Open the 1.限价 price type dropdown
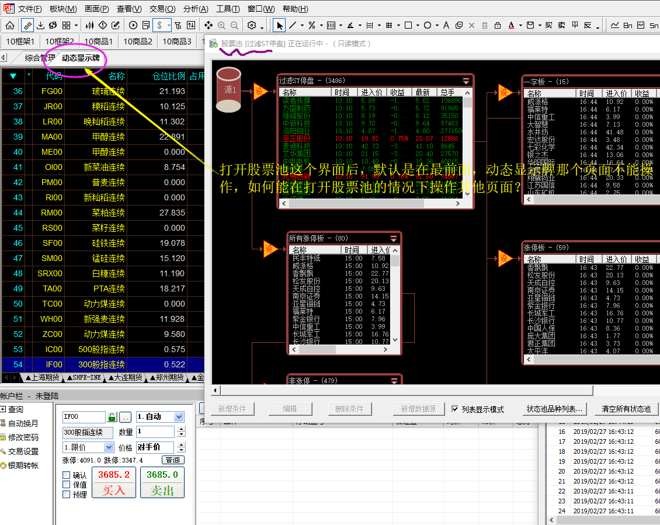 109,447
